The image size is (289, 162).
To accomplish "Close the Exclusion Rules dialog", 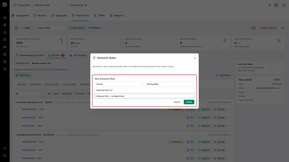I will [195, 58].
